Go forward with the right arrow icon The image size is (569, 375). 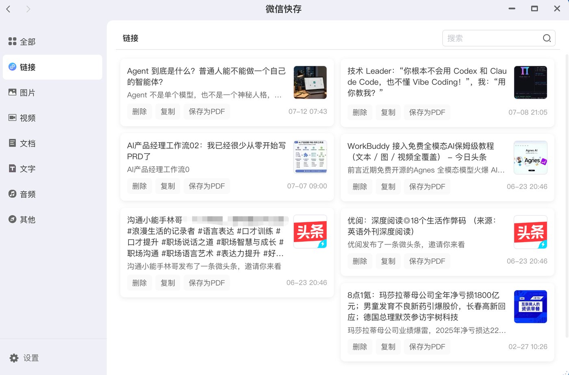[x=28, y=9]
